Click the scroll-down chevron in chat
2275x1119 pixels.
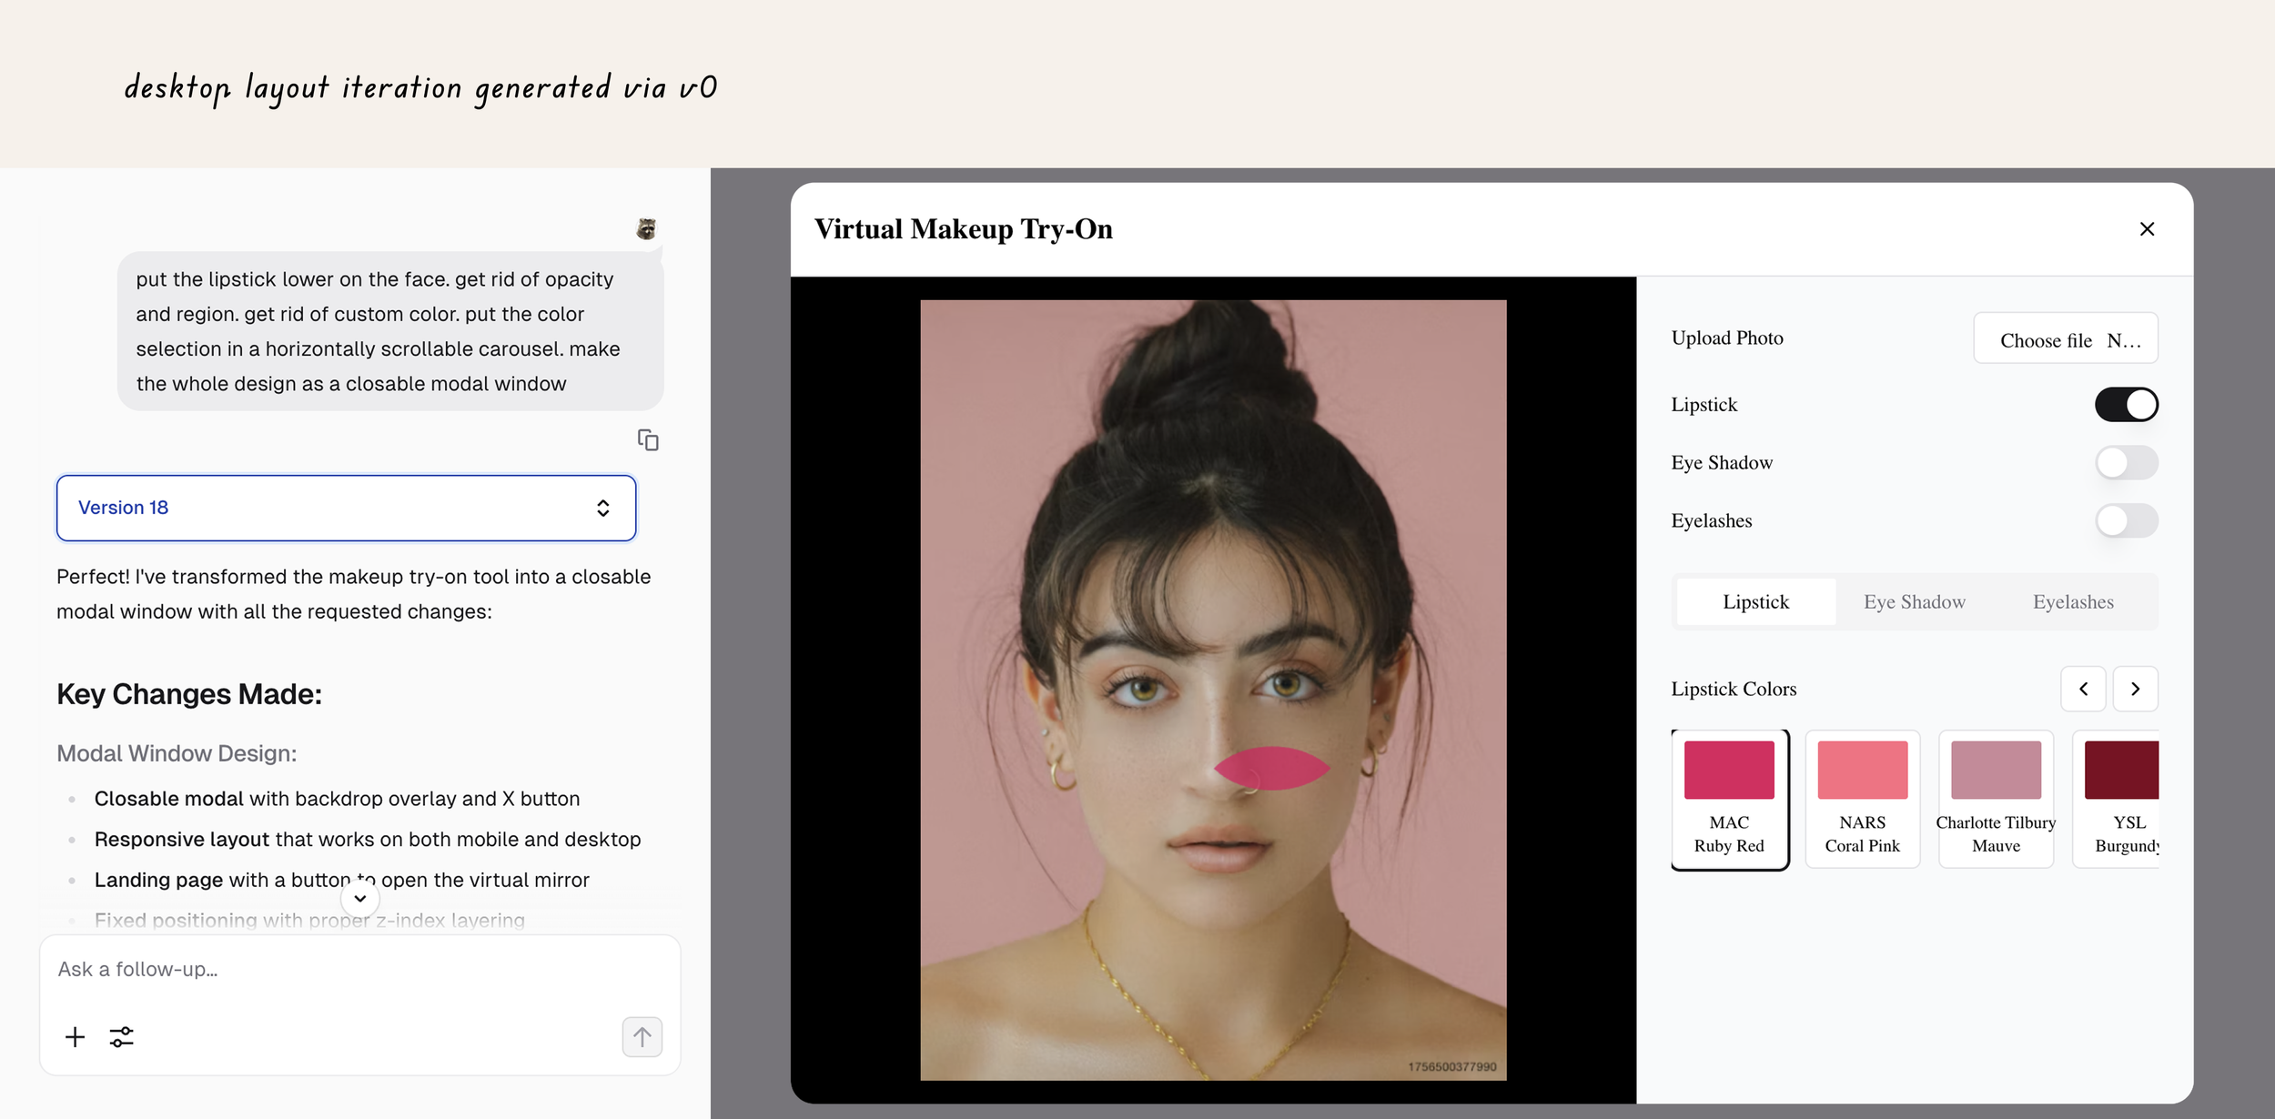click(x=360, y=899)
